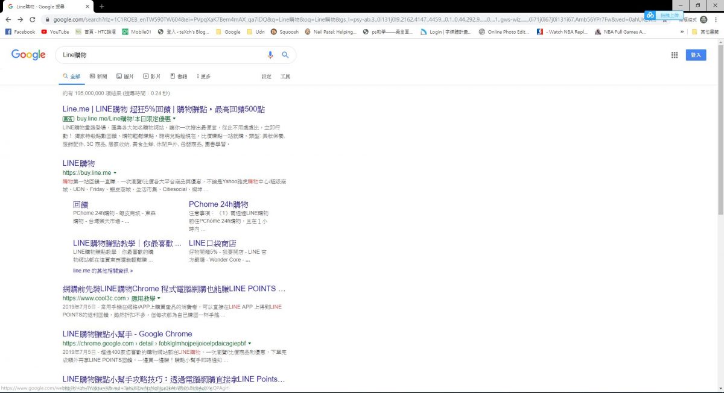This screenshot has width=724, height=393.
Task: Open a new browser tab
Action: point(102,6)
